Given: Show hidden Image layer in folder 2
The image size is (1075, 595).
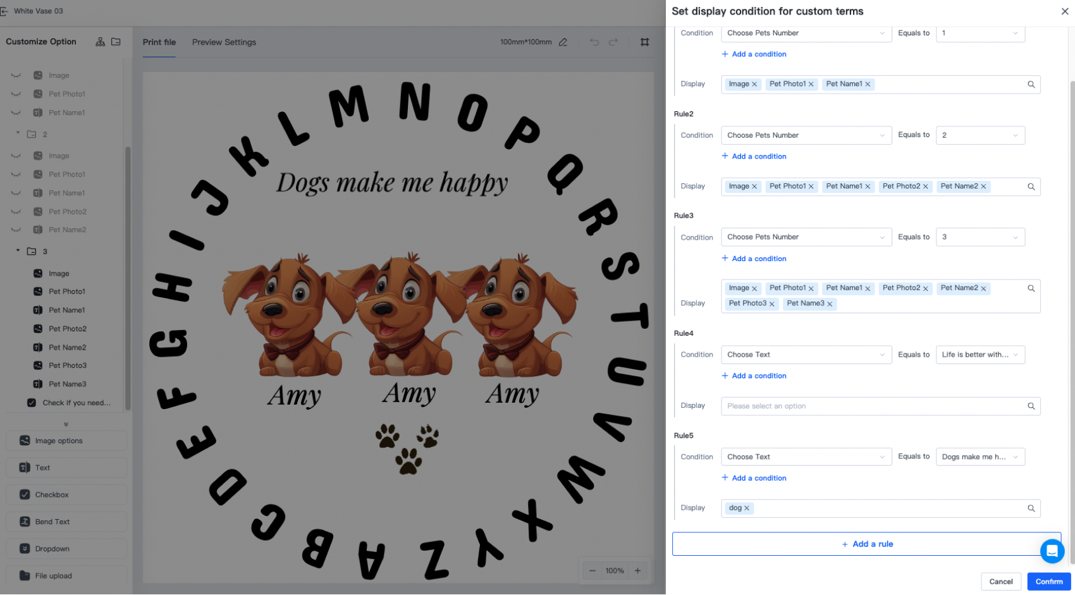Looking at the screenshot, I should [x=16, y=156].
